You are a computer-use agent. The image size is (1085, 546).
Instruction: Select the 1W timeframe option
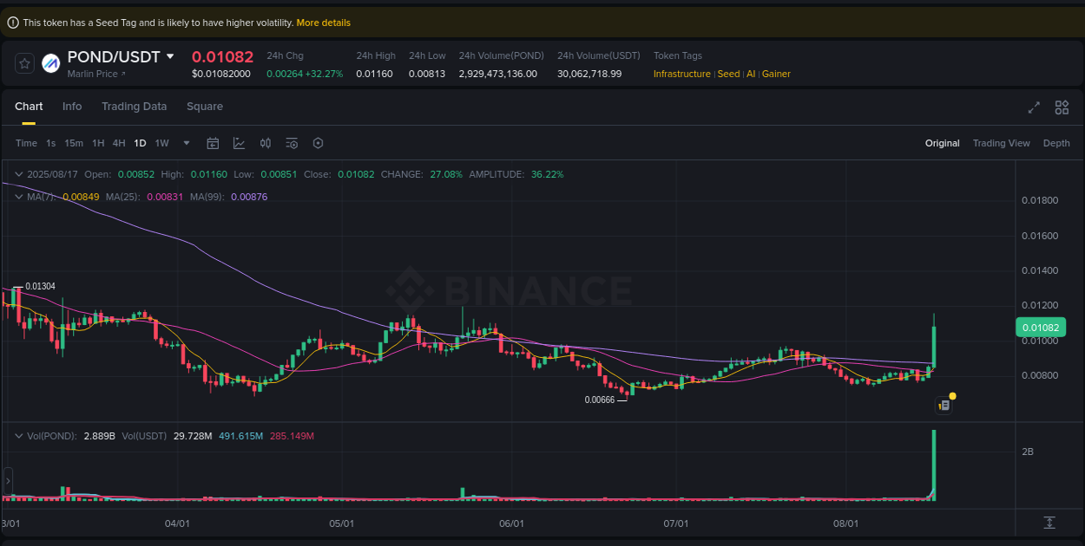coord(161,143)
